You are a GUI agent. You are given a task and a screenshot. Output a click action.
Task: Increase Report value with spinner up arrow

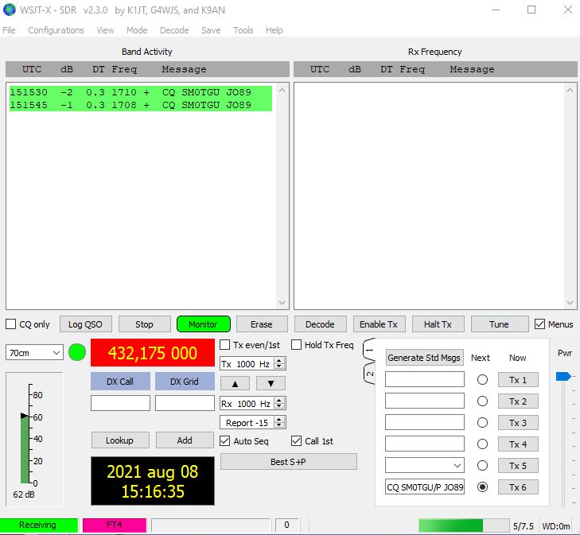click(279, 420)
